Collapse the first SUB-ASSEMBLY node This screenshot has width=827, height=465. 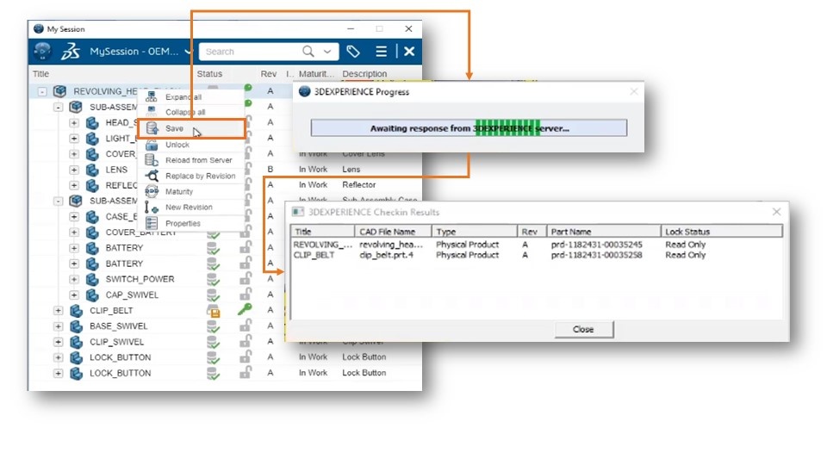(x=58, y=107)
